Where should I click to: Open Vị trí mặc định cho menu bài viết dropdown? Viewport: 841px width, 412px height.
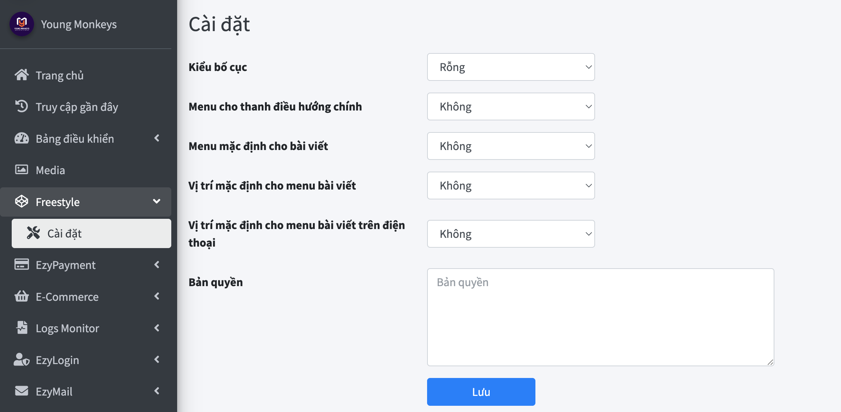(x=511, y=186)
